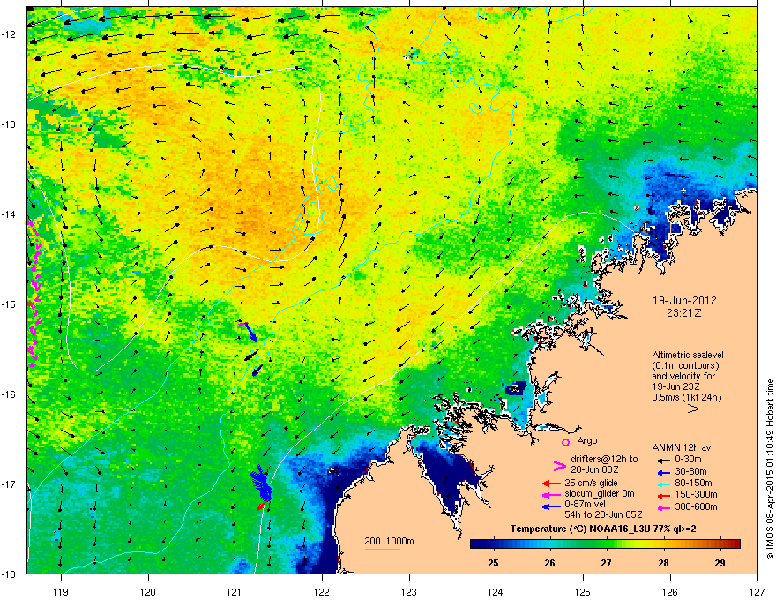Click the longitude axis label '127'

[757, 591]
